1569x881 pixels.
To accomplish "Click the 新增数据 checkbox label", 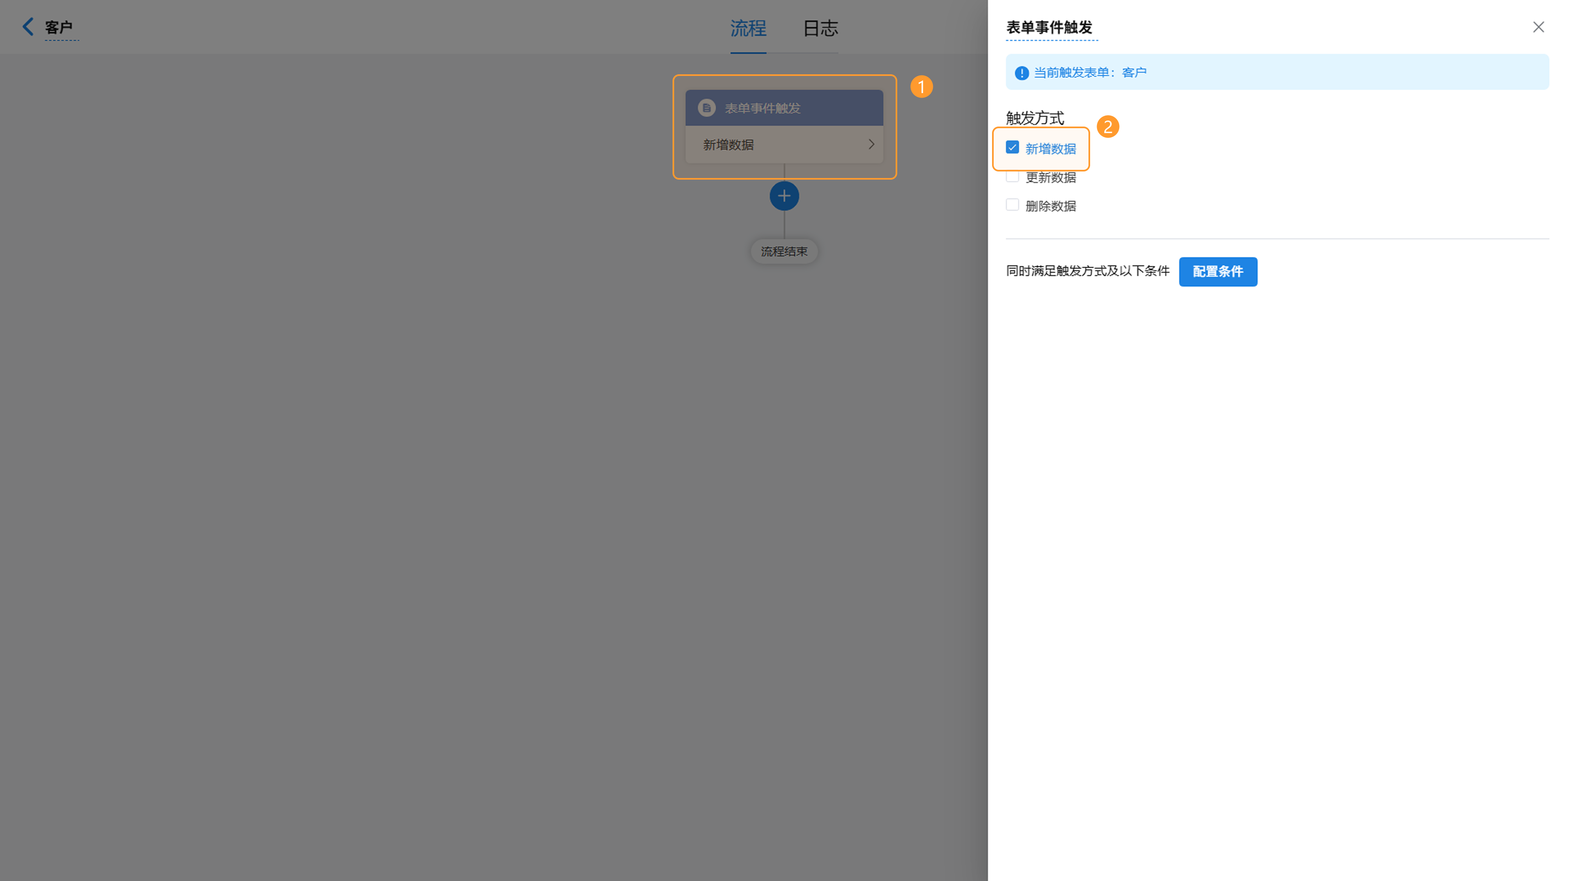I will coord(1050,149).
